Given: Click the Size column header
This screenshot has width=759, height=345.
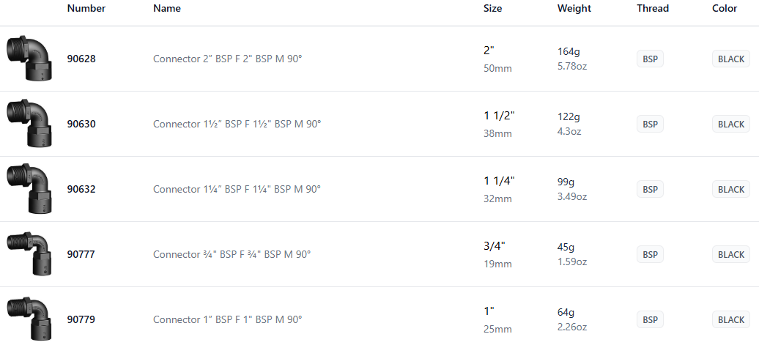Looking at the screenshot, I should pos(493,9).
